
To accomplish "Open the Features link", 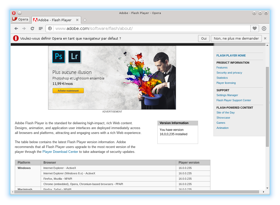I will 222,67.
